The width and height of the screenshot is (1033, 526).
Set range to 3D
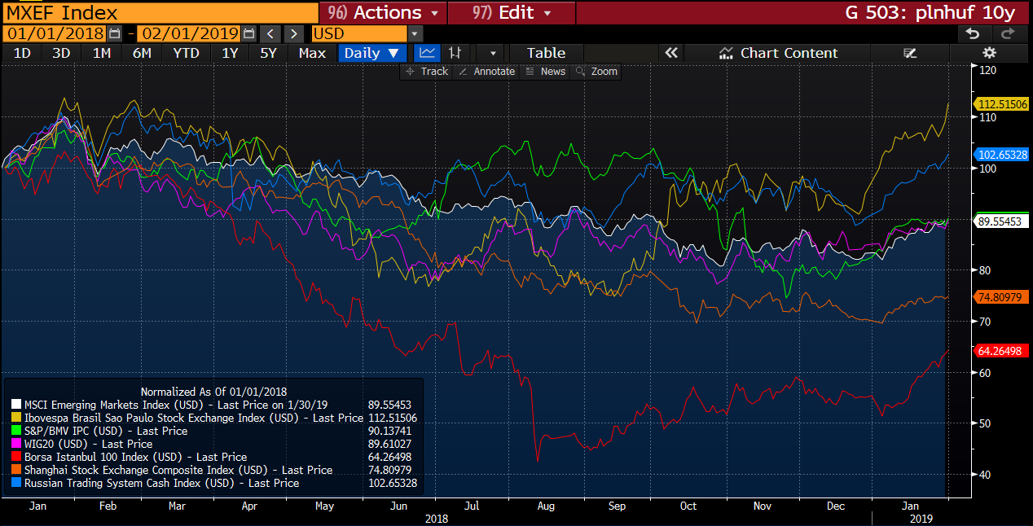click(x=61, y=53)
